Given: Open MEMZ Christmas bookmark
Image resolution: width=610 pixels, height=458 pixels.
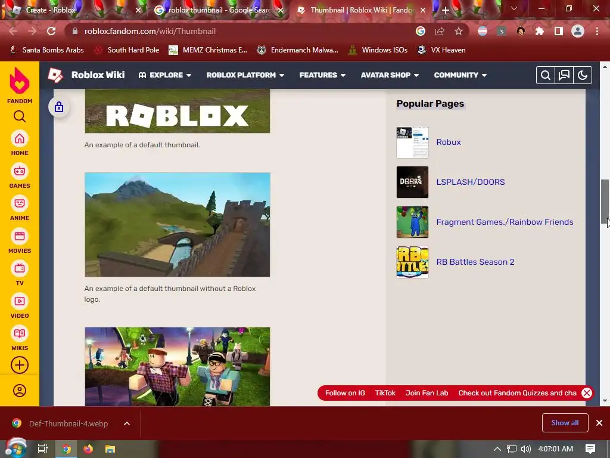Looking at the screenshot, I should (208, 50).
